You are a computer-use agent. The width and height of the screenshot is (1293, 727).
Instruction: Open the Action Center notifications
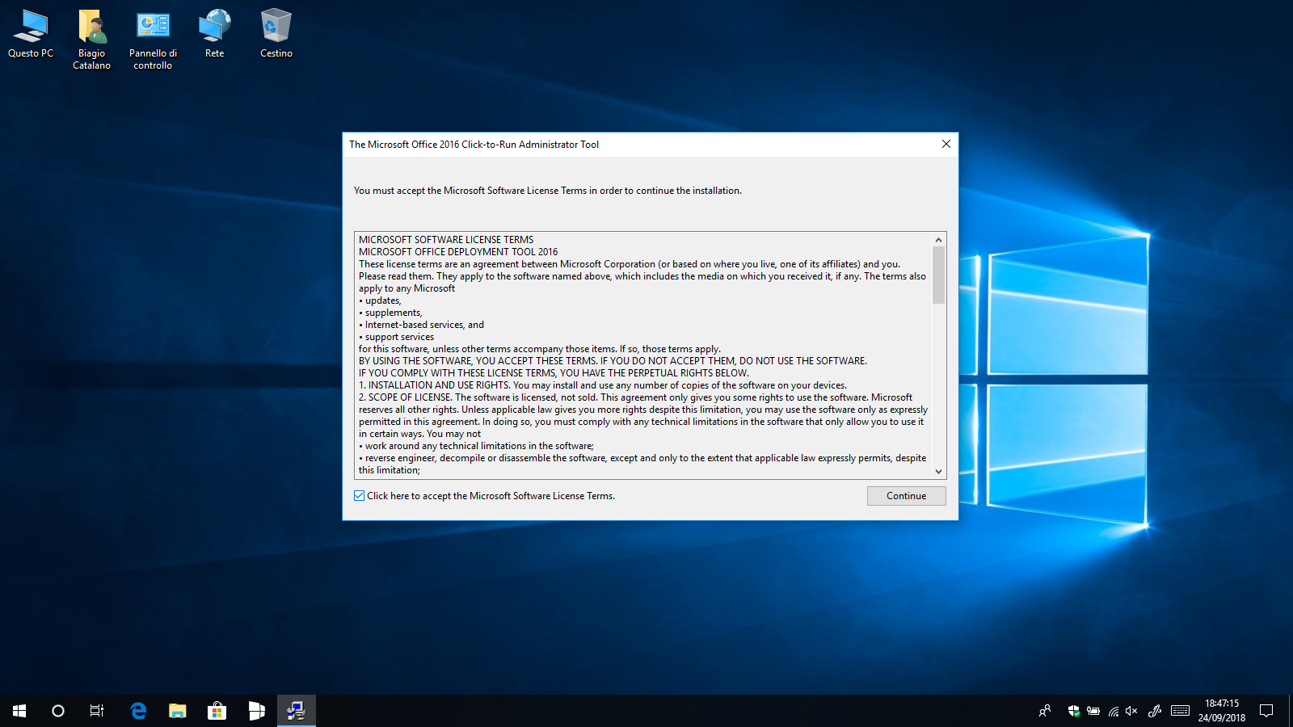click(1266, 711)
